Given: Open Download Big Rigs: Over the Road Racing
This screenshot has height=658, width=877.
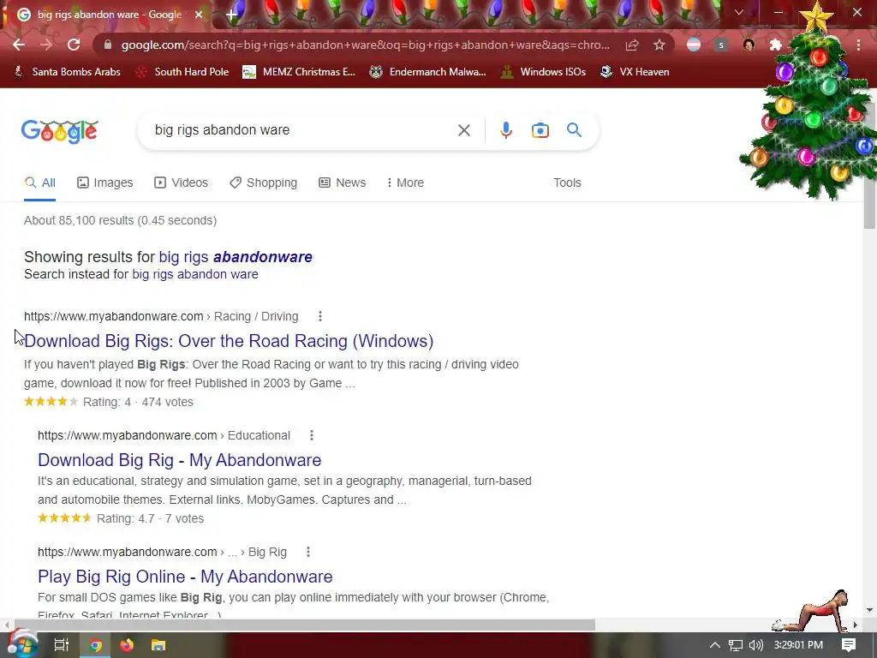Looking at the screenshot, I should tap(229, 341).
